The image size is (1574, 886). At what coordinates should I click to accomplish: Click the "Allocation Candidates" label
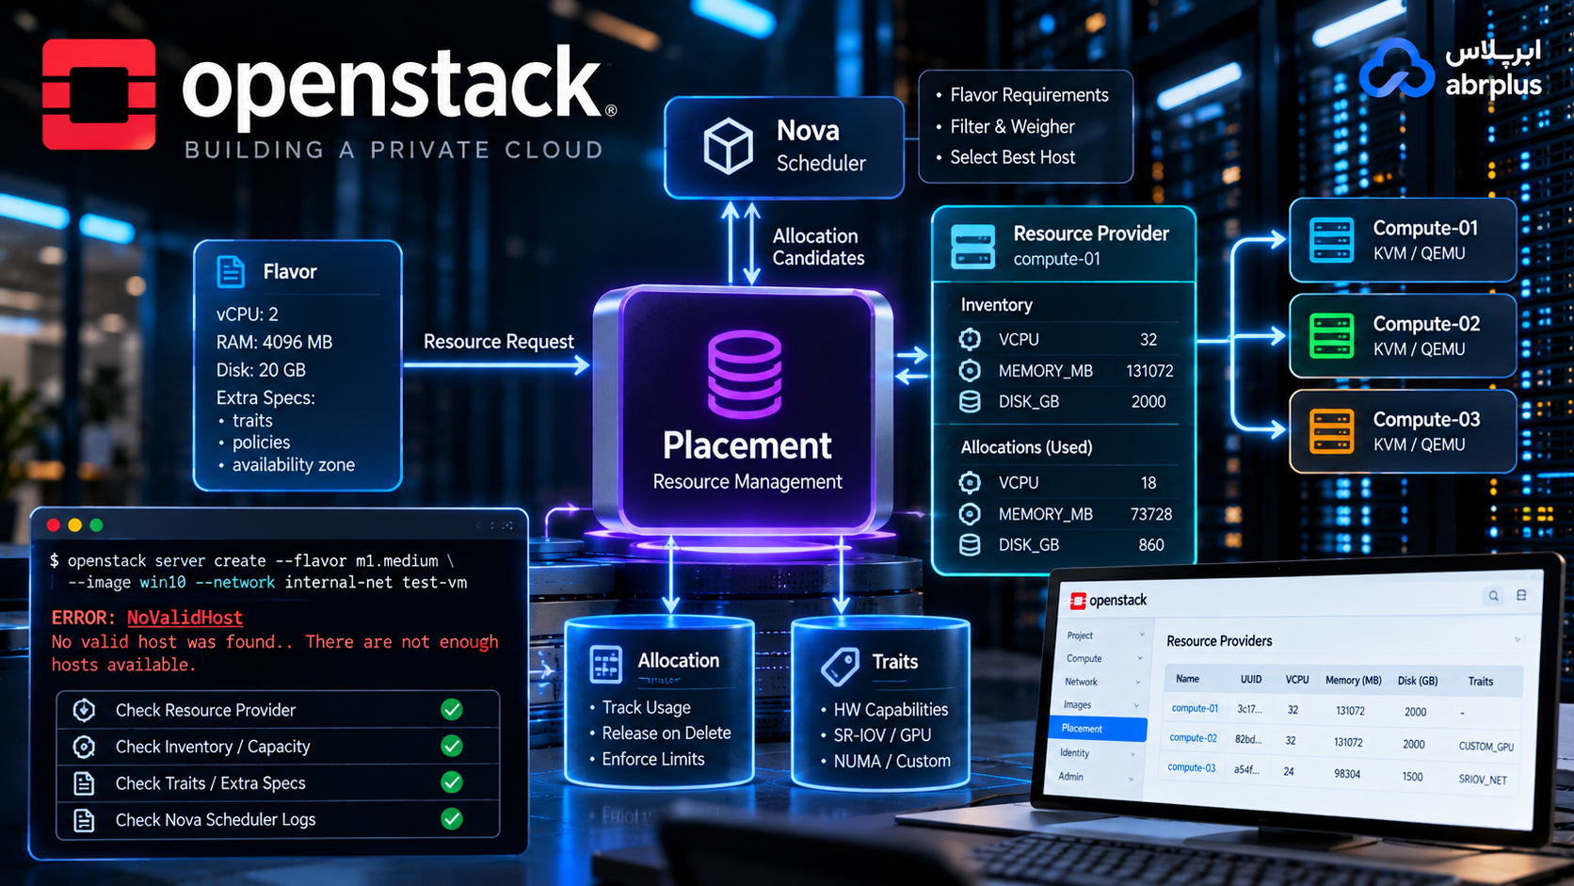818,247
